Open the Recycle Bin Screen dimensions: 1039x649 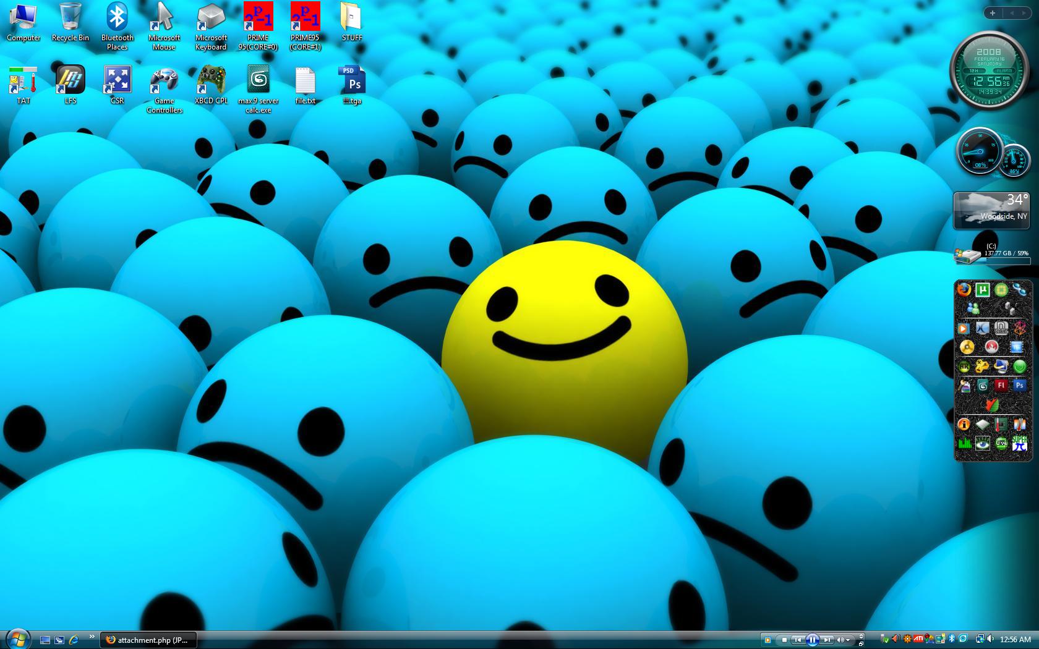point(70,22)
